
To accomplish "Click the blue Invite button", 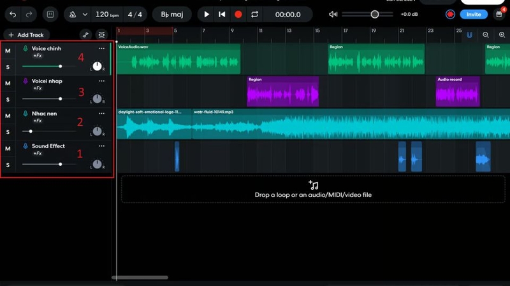I will coord(474,14).
